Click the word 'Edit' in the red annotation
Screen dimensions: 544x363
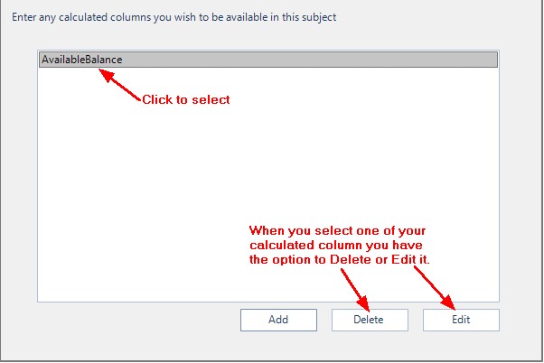tap(403, 259)
